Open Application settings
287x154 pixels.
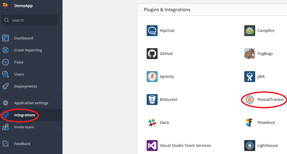tap(31, 103)
